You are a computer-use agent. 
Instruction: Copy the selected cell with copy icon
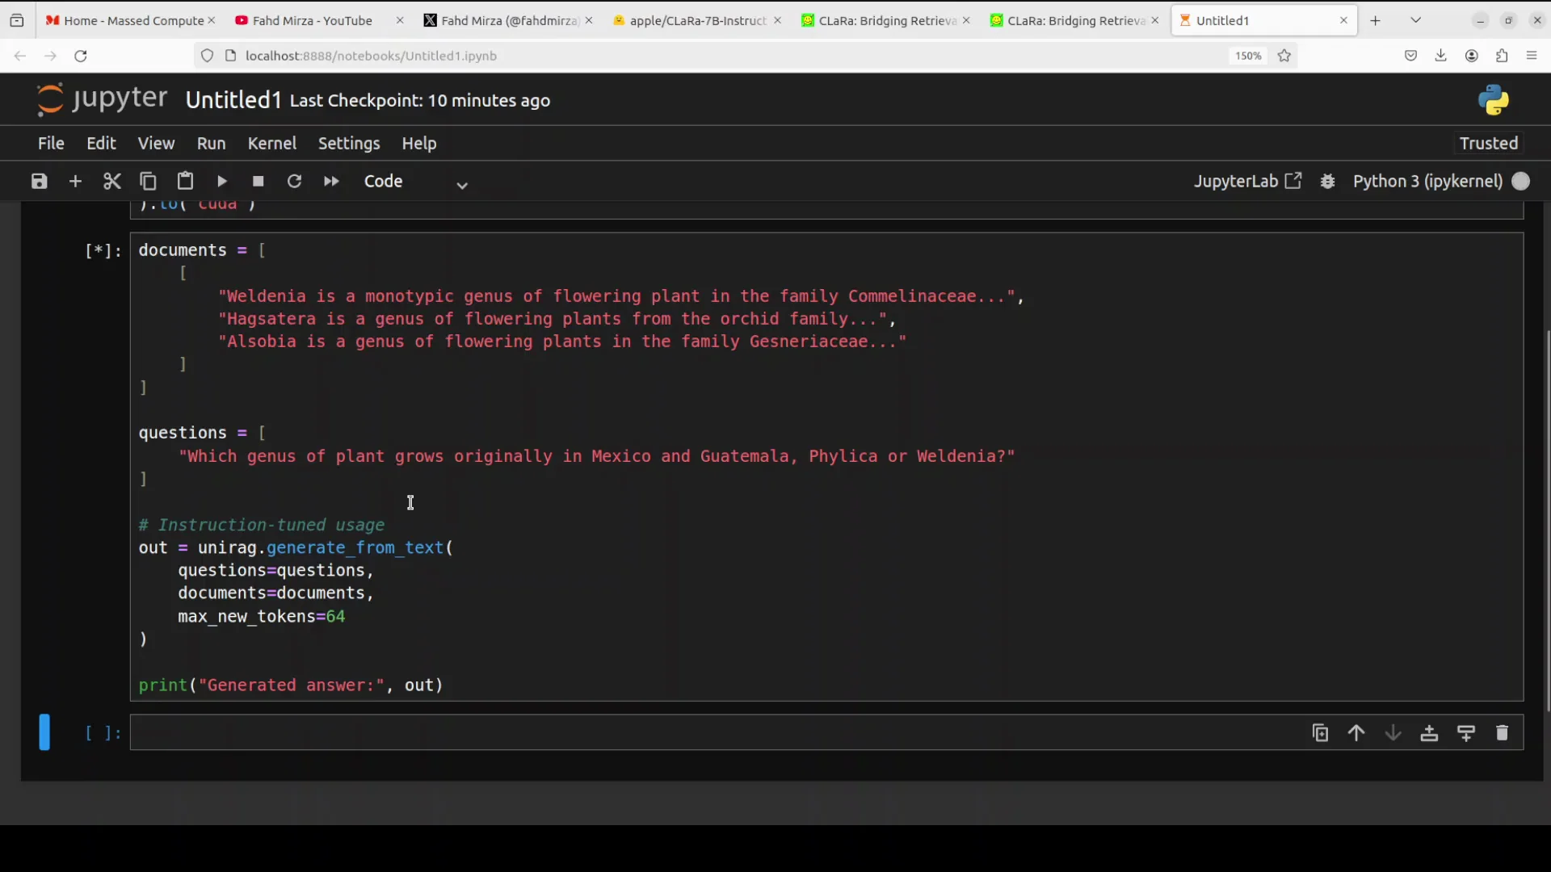(x=148, y=181)
